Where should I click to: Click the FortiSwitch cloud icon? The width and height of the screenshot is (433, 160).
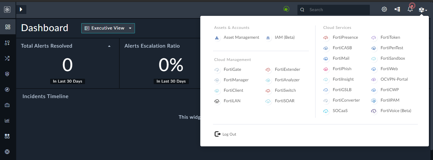[x=268, y=90]
